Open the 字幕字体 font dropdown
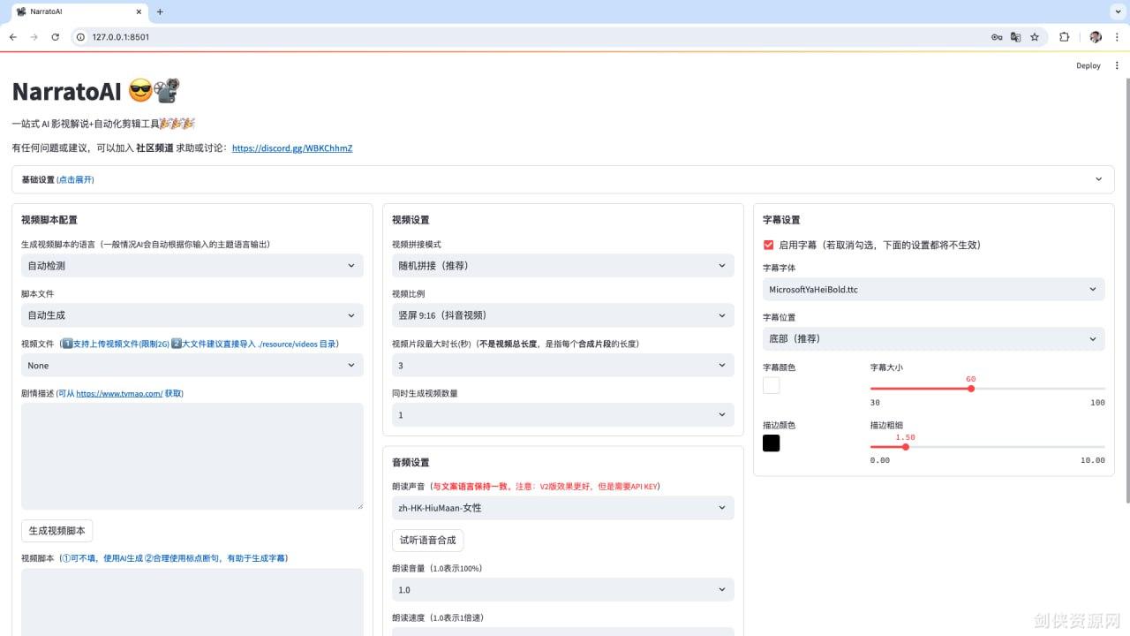 pos(932,289)
